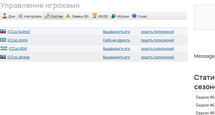Kick iCCup.Janaga with Вышвырнуть его
The width and height of the screenshot is (215, 115).
pos(116,57)
